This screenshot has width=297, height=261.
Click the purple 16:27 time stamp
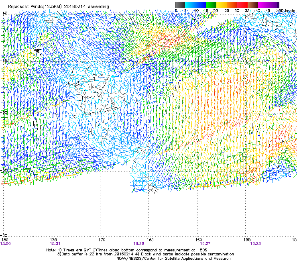[x=205, y=244]
